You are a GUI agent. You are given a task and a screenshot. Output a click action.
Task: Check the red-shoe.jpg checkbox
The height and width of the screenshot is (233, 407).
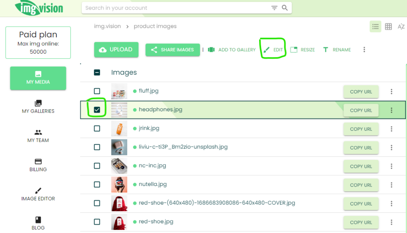click(97, 222)
